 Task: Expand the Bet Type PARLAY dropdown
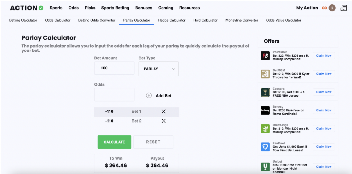coord(159,69)
